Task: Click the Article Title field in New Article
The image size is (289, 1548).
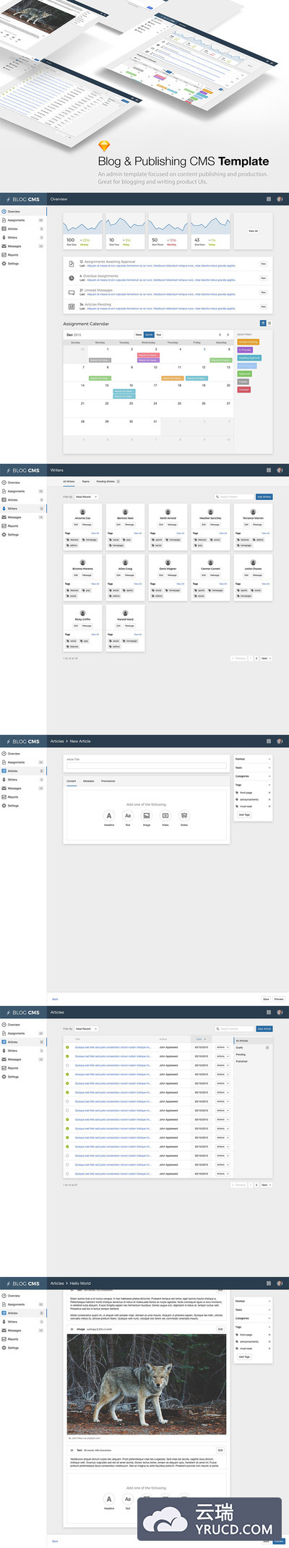Action: coord(146,765)
